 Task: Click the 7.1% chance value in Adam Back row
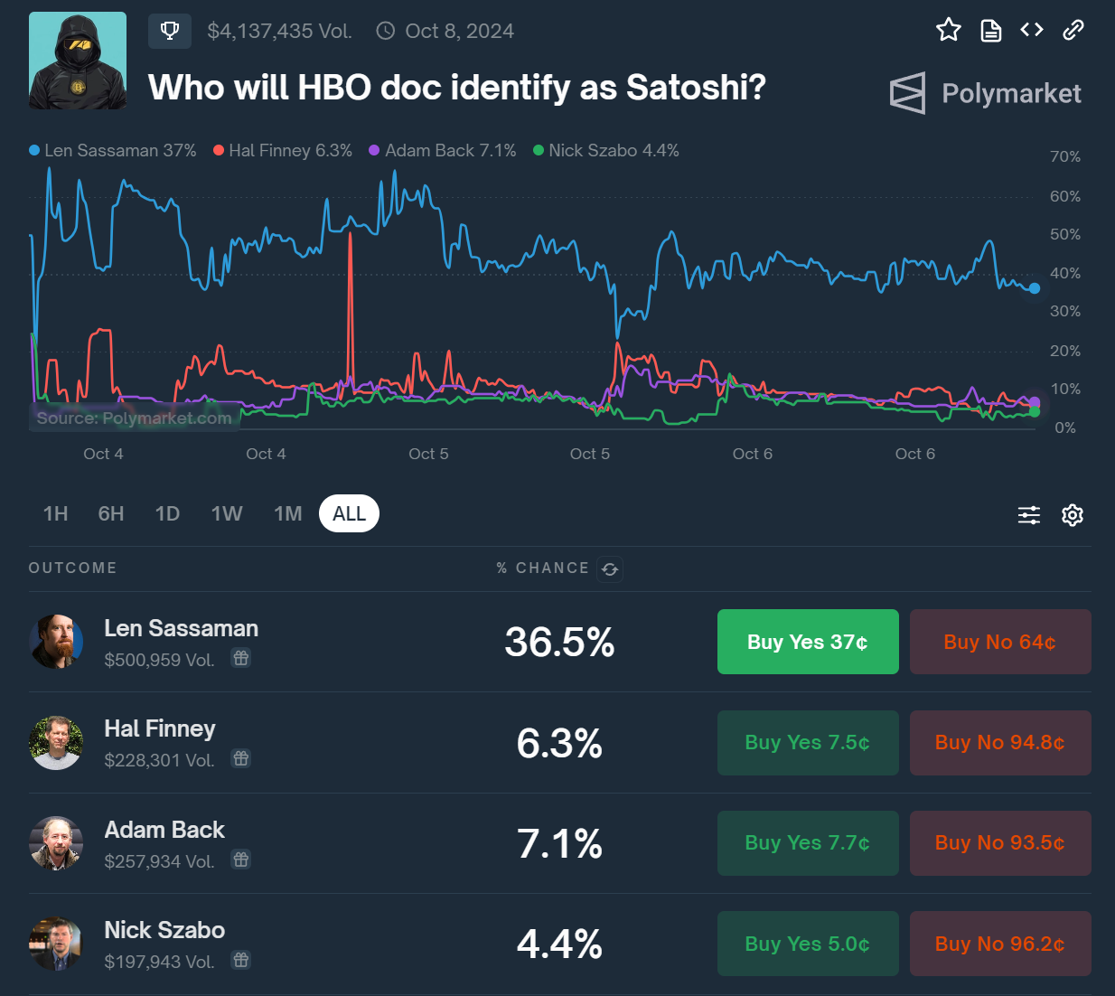point(559,843)
